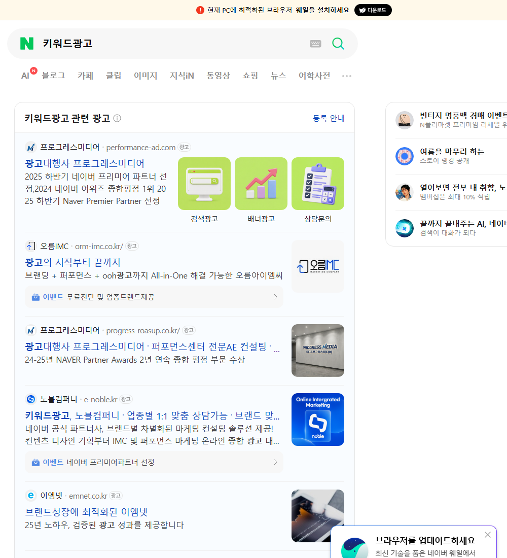Switch to the 쇼핑 tab

250,76
